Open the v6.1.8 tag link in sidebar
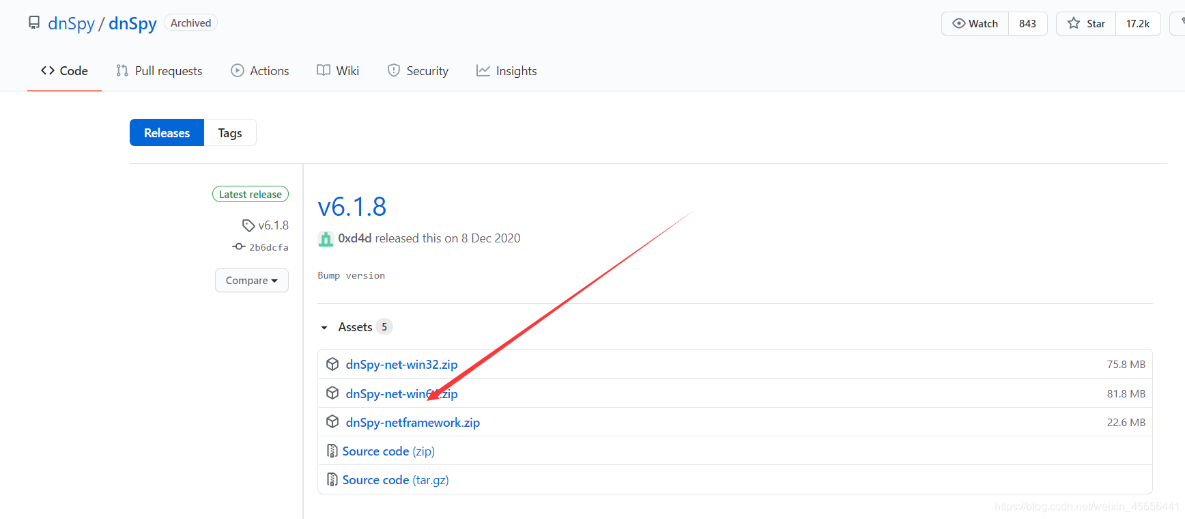 click(273, 225)
